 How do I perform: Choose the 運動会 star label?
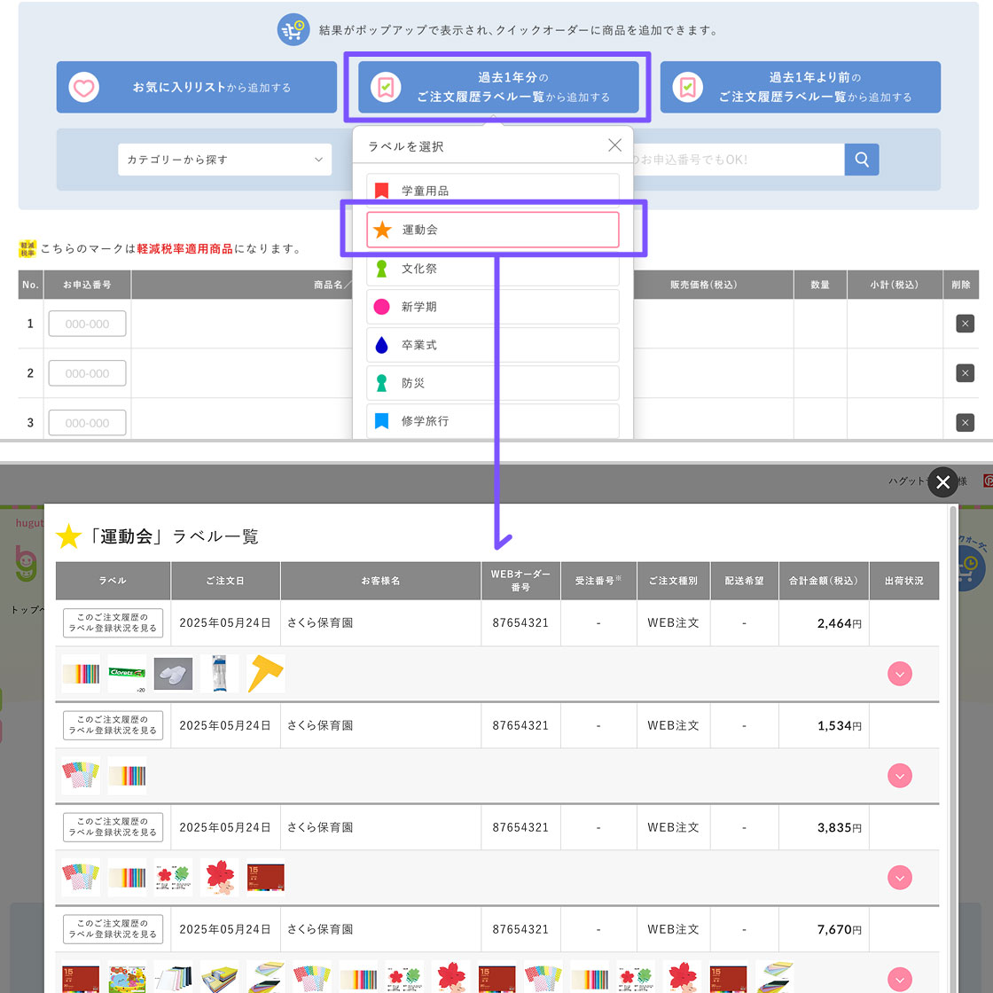[x=492, y=230]
